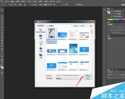Select the Rectangular Marquee tool
125x99 pixels.
(x=2, y=13)
